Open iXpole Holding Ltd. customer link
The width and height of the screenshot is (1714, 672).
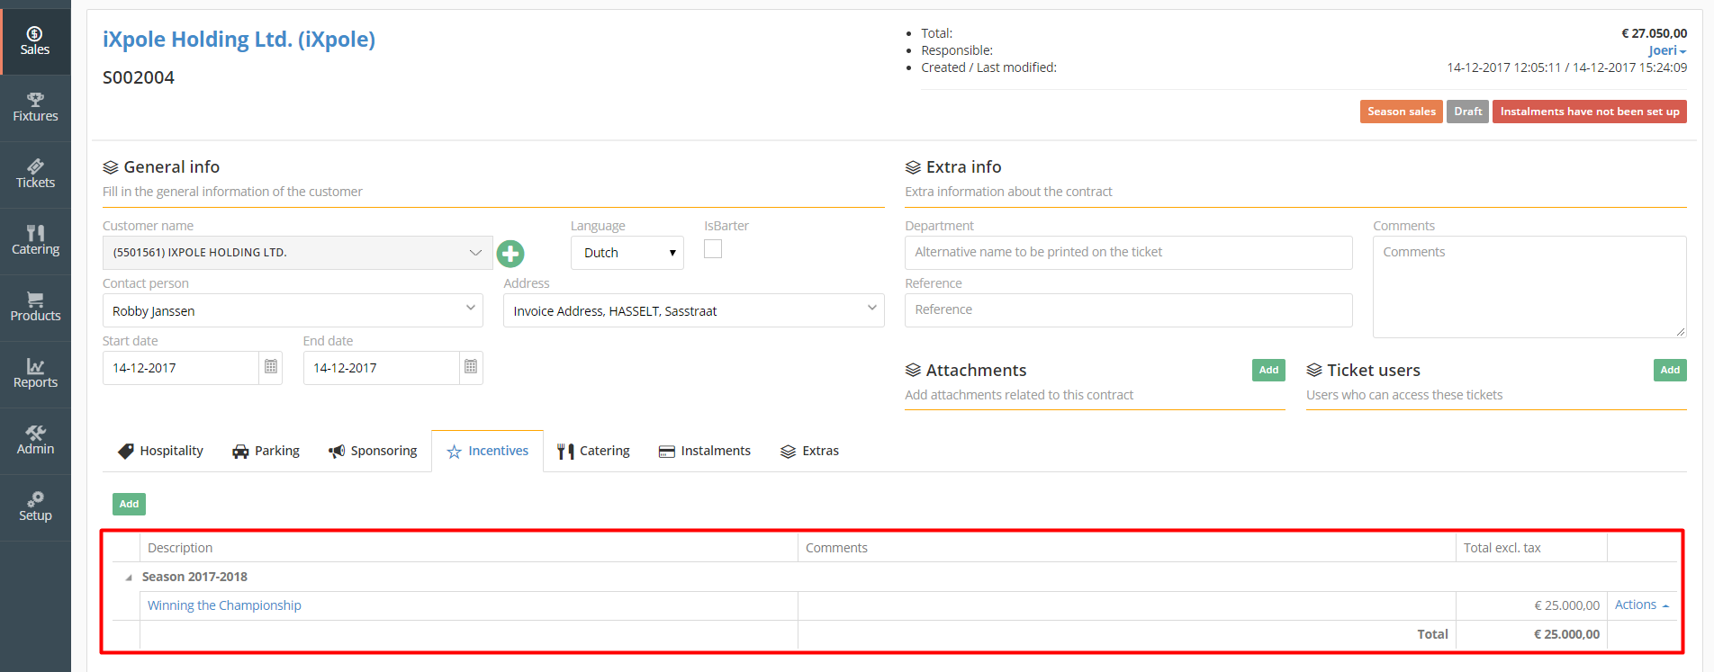[x=239, y=40]
